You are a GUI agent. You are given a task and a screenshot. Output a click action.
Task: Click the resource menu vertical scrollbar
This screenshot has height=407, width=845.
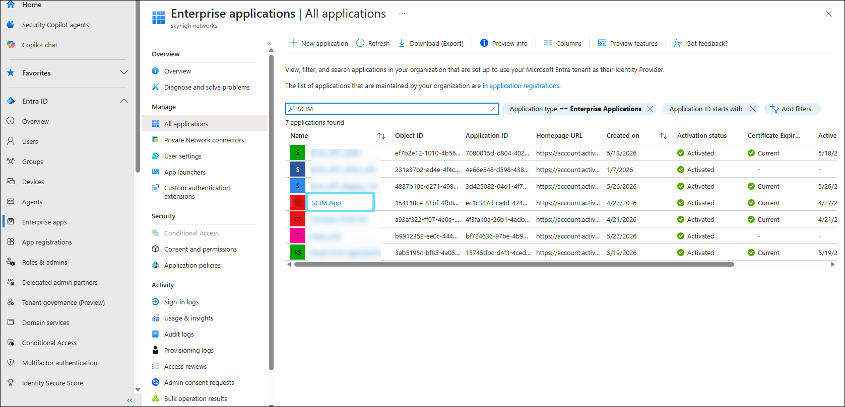coord(271,211)
